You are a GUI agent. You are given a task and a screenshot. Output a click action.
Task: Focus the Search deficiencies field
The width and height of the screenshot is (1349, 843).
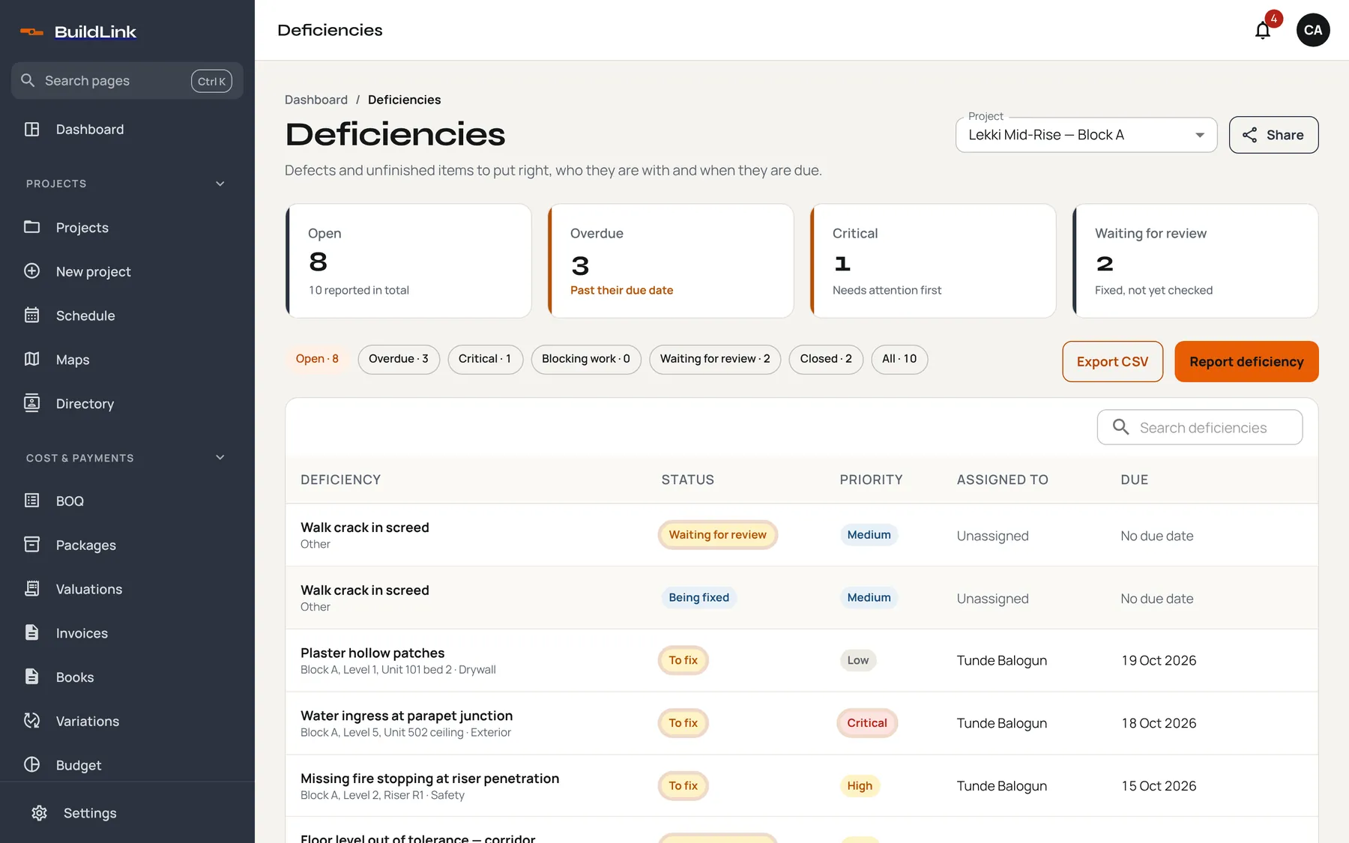pos(1200,427)
